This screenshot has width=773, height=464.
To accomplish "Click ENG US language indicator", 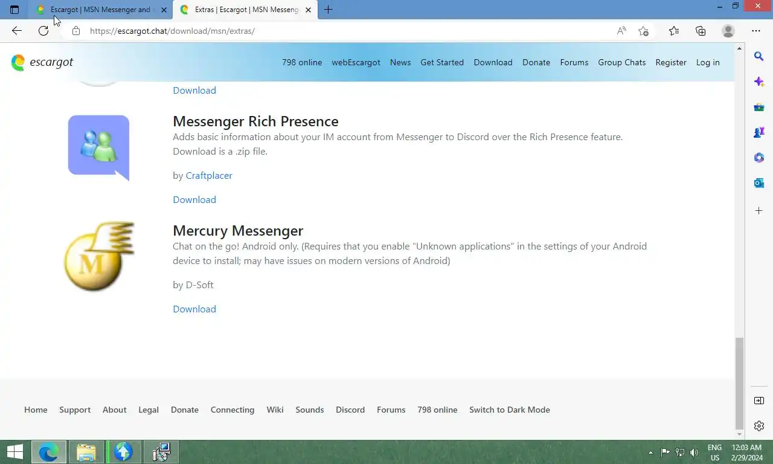I will 714,452.
